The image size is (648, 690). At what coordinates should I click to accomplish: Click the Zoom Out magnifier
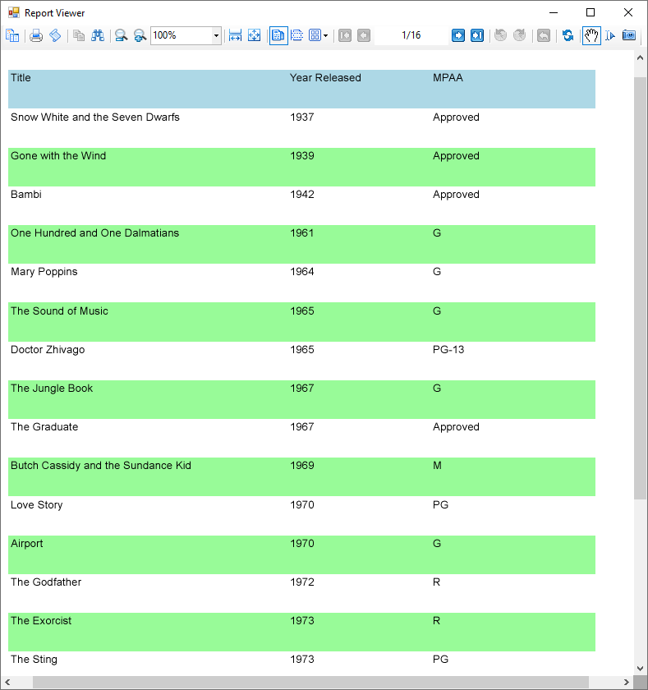point(121,35)
